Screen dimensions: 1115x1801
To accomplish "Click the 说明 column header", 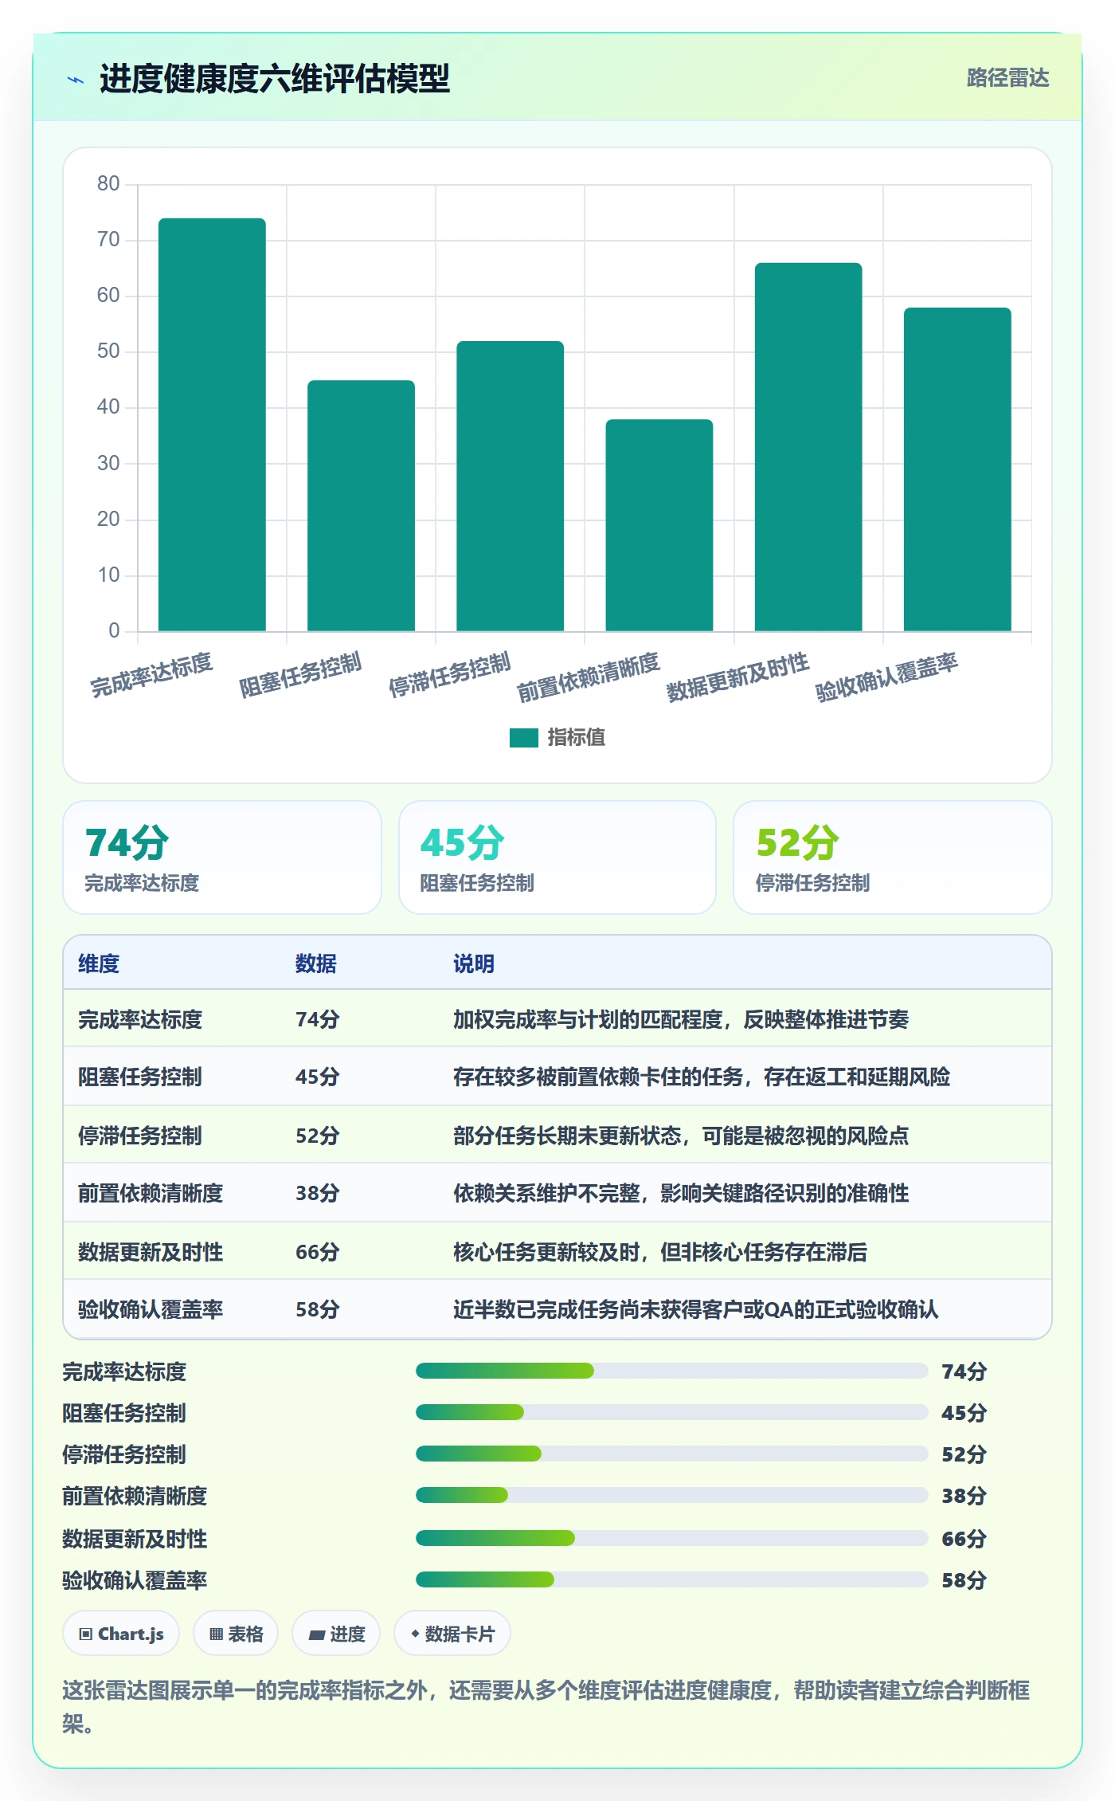I will (x=474, y=963).
